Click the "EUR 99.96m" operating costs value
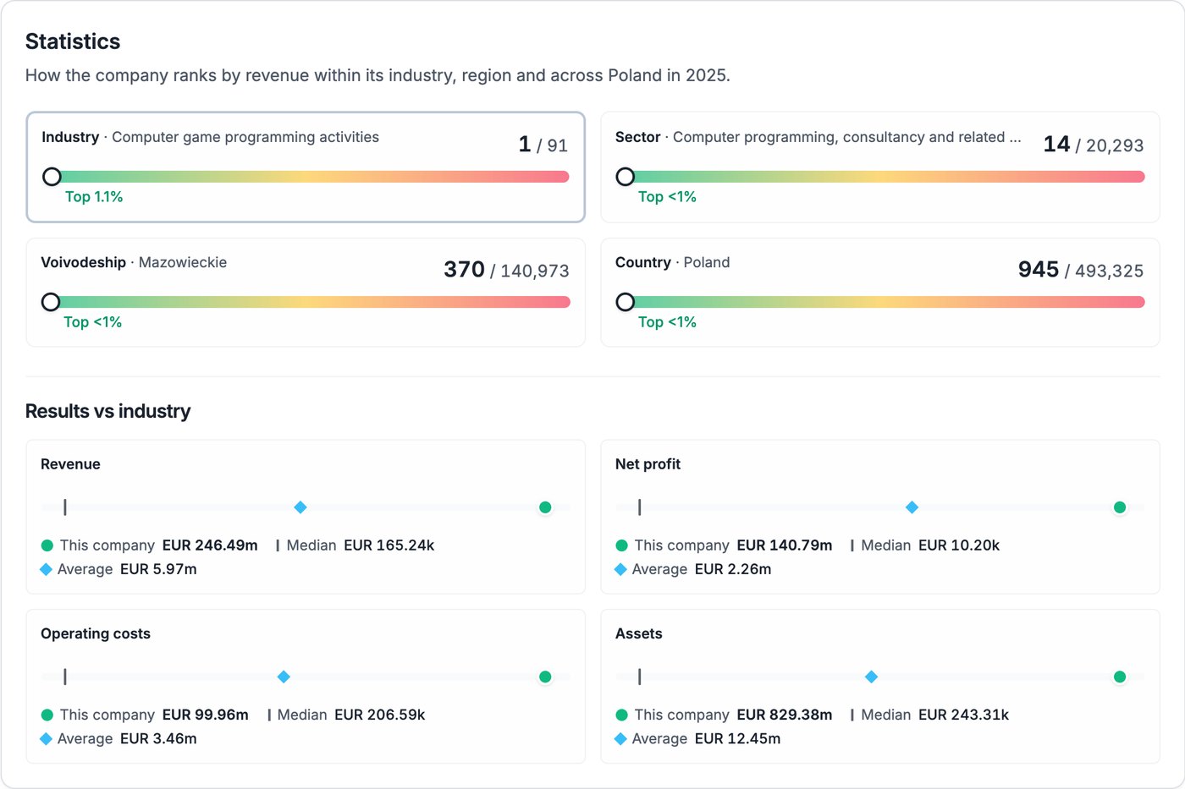 (206, 715)
